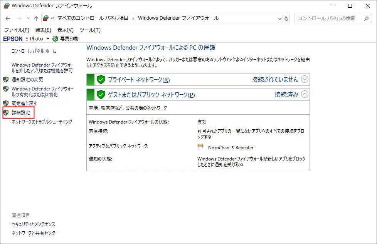This screenshot has width=377, height=244.
Task: Click the shield icon beside 詳細設定
Action: (6, 113)
